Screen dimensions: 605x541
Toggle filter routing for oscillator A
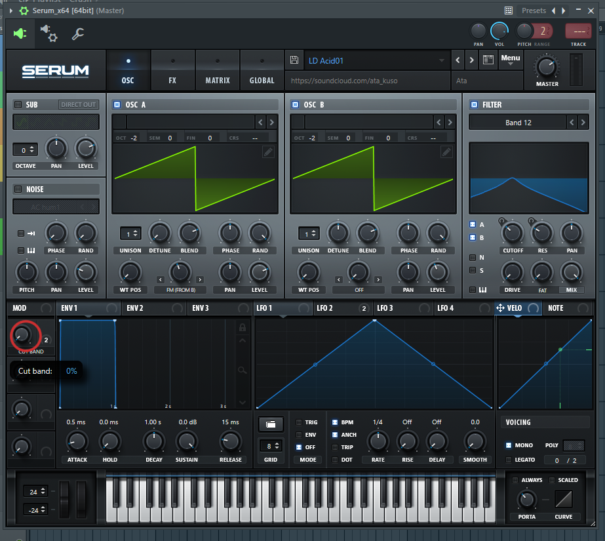coord(473,224)
